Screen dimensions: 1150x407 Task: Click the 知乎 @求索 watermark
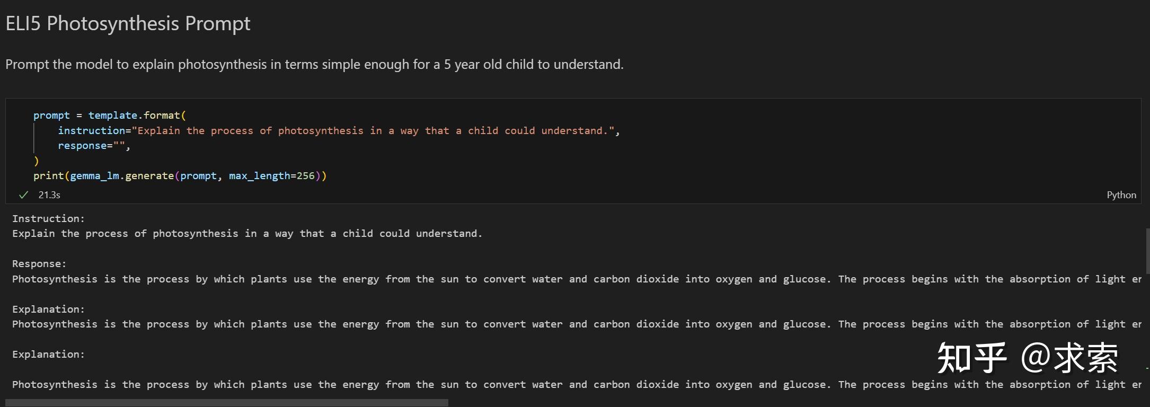click(1028, 358)
